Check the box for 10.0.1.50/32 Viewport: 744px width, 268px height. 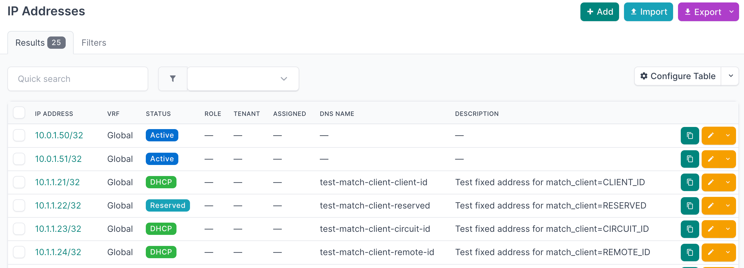tap(19, 135)
